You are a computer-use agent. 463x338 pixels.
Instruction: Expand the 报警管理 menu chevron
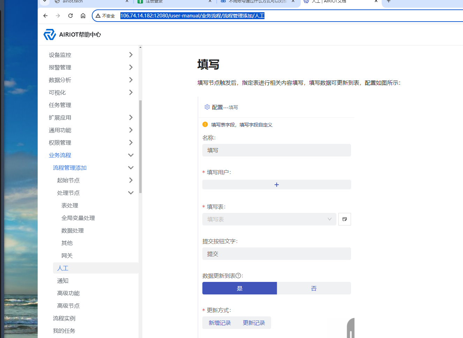point(131,67)
